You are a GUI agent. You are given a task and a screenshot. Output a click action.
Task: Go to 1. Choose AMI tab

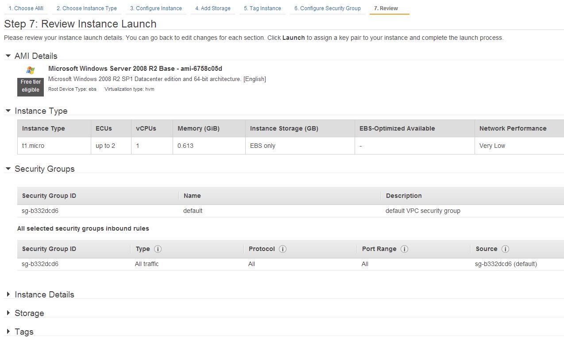(x=26, y=8)
